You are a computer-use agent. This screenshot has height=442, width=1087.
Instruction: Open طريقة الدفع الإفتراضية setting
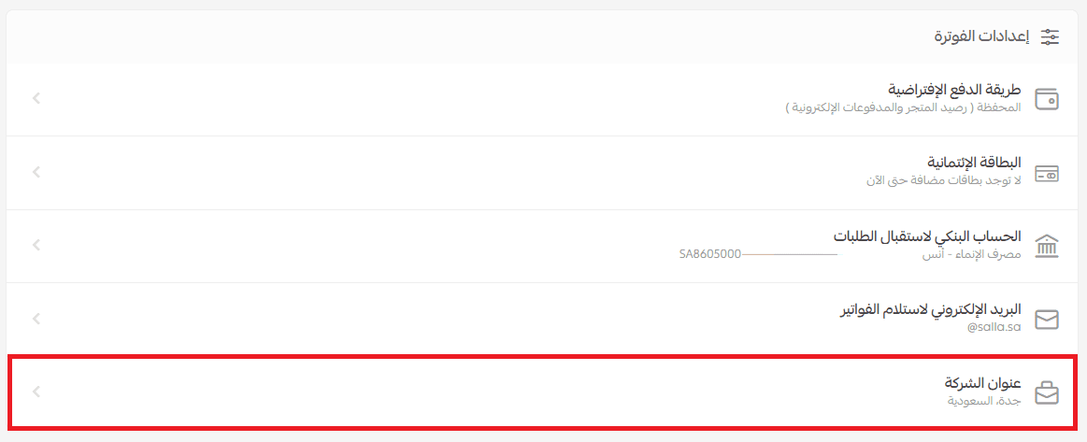coord(954,90)
